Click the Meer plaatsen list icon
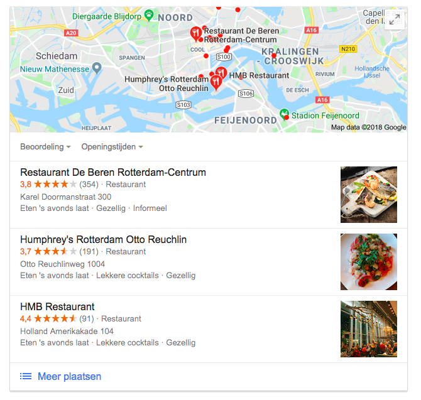 26,376
